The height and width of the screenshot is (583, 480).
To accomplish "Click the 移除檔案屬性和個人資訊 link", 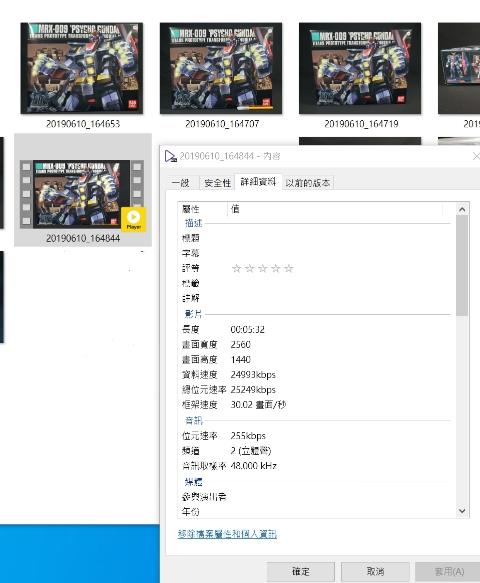I will (227, 534).
